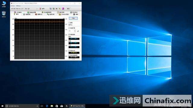Open the Help menu in HD Tune
The width and height of the screenshot is (193, 108).
click(18, 6)
